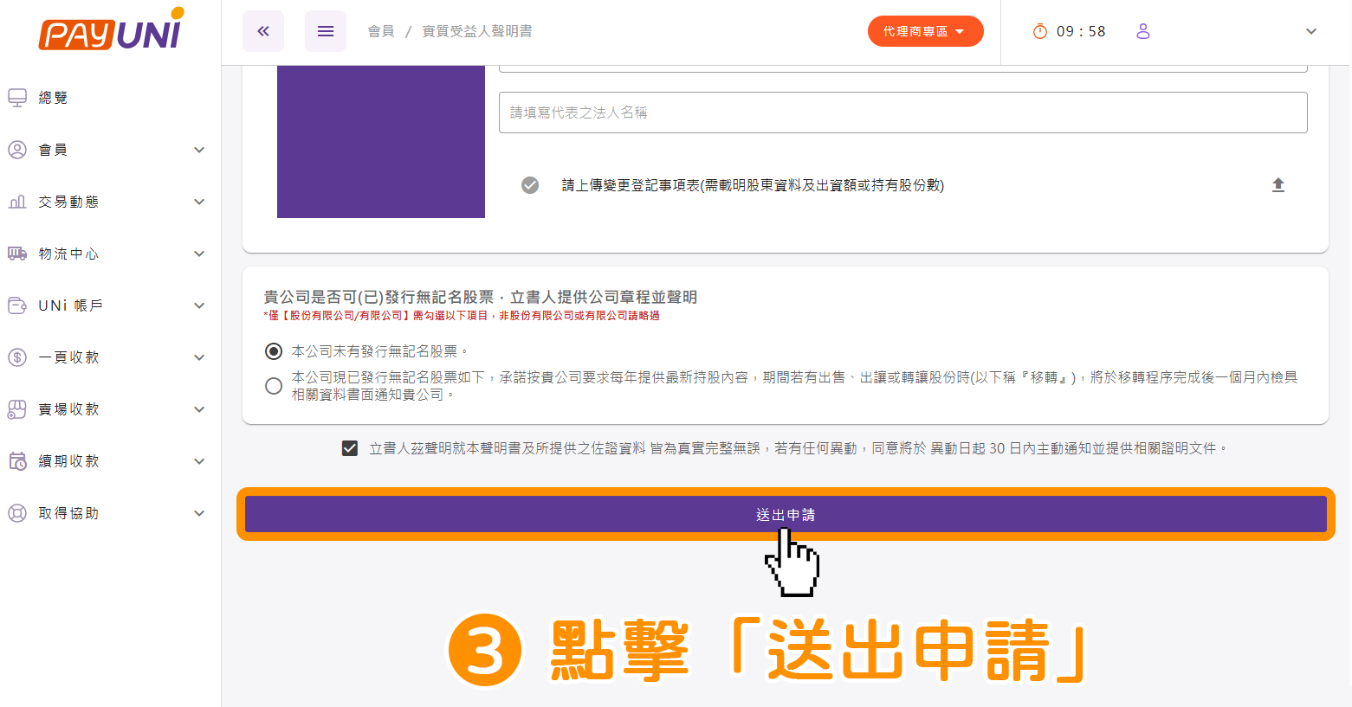
Task: Click the upload arrow icon for registration form
Action: tap(1278, 185)
